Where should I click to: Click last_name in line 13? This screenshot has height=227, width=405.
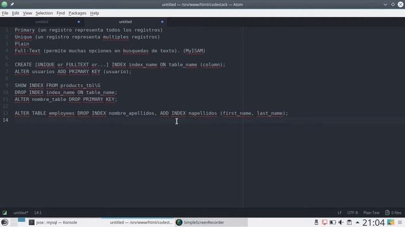click(270, 113)
